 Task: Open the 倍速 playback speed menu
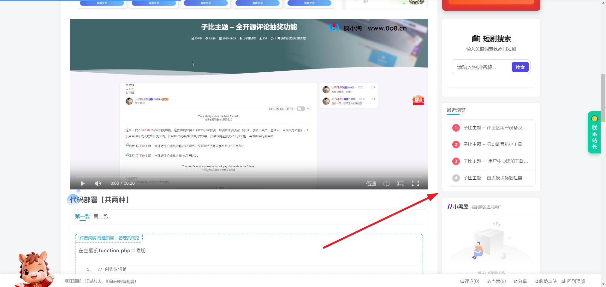coord(371,183)
